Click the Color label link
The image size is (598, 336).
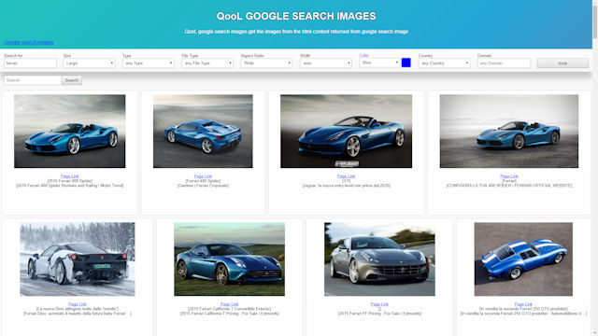click(363, 55)
